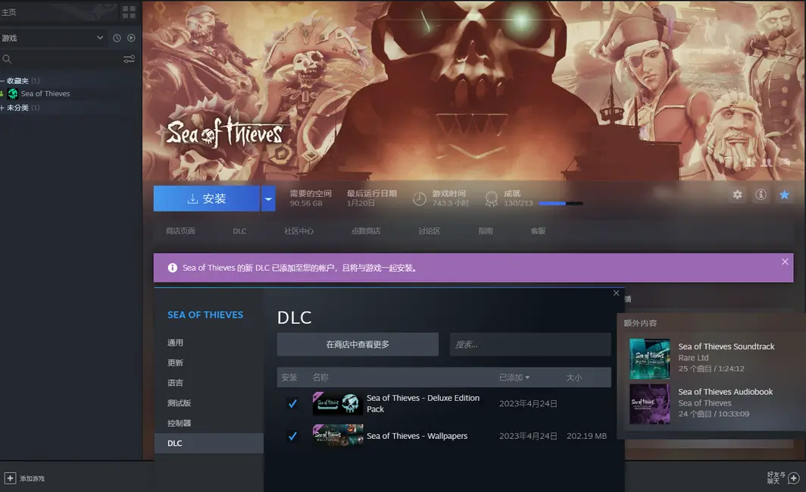Click the achievements badge icon
This screenshot has height=492, width=806.
click(x=492, y=199)
